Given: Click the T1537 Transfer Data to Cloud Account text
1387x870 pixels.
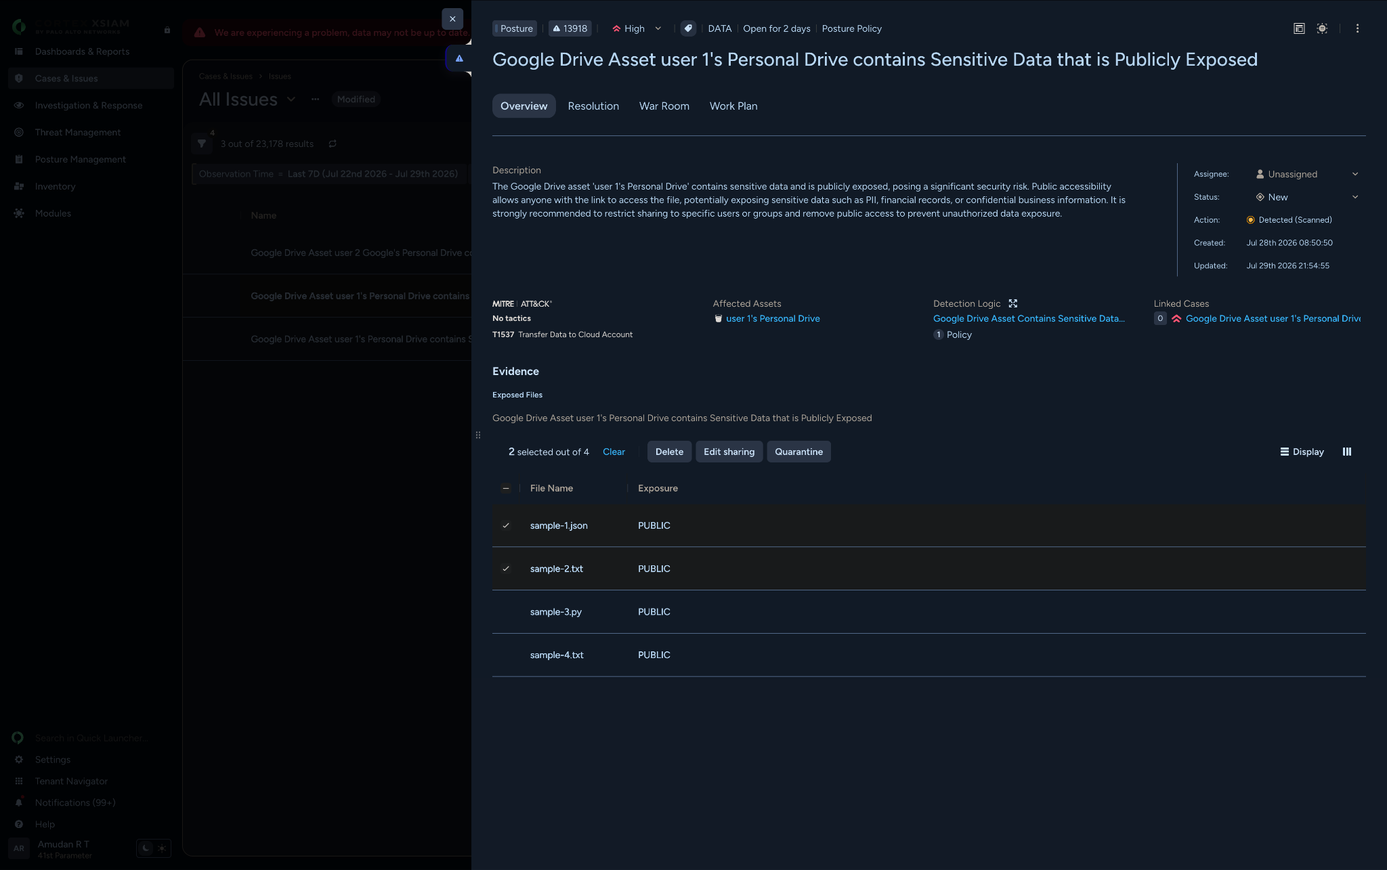Looking at the screenshot, I should 562,334.
